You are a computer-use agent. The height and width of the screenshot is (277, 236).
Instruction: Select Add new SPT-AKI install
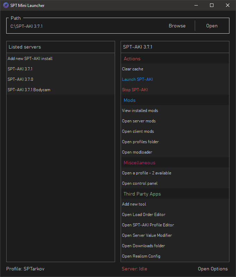61,59
